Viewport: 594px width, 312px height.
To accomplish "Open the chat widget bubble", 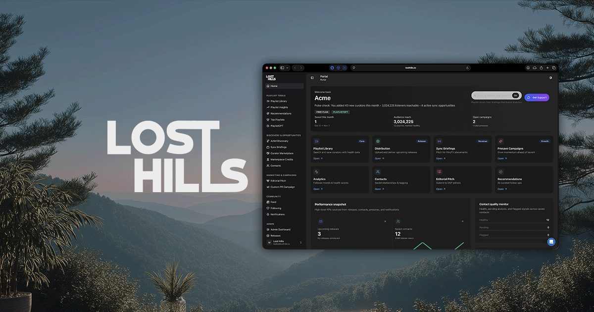I will pyautogui.click(x=551, y=242).
